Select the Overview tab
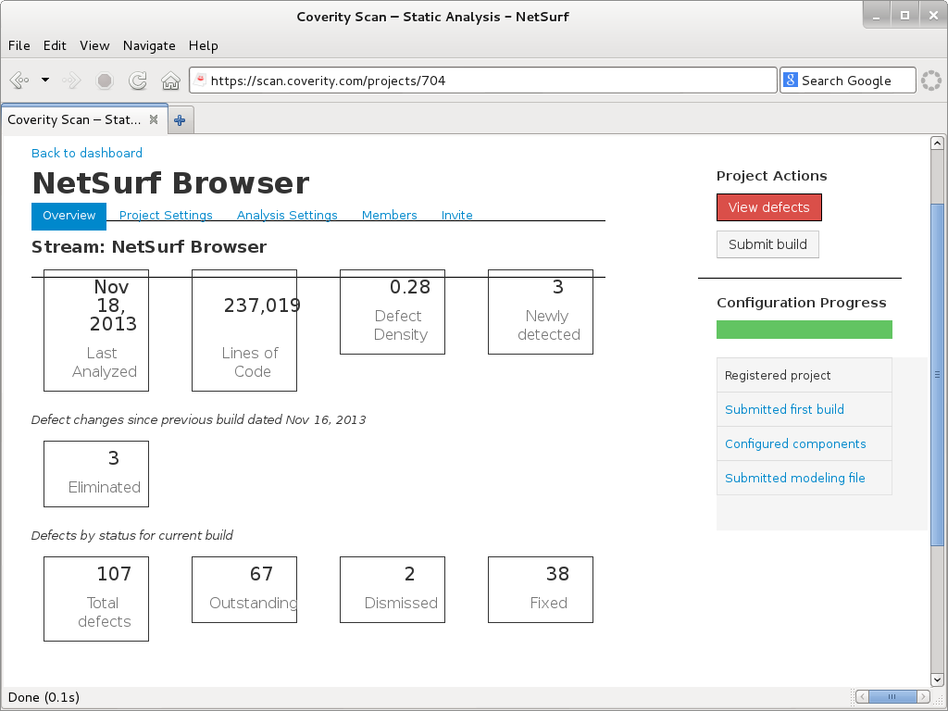948x711 pixels. click(69, 216)
